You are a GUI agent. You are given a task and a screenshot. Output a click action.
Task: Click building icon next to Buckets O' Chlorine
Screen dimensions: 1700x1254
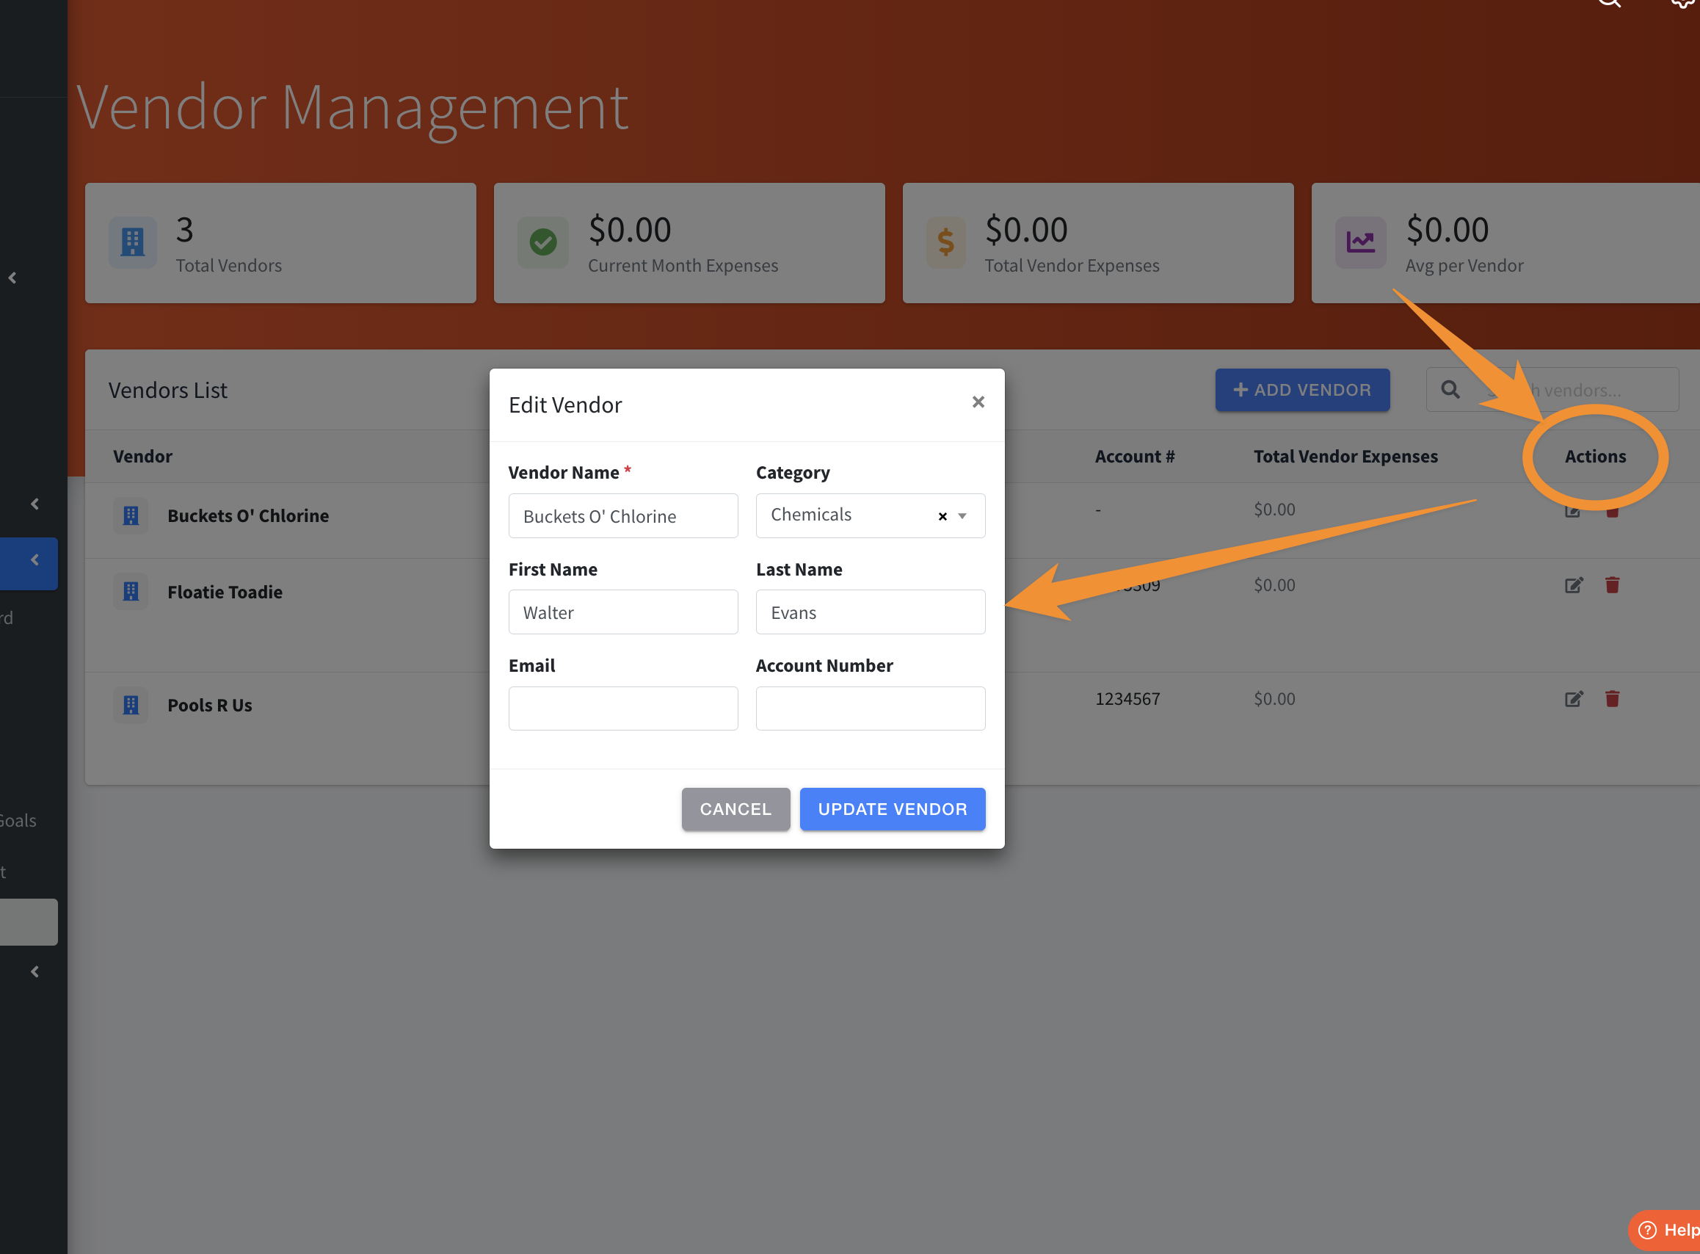(131, 516)
